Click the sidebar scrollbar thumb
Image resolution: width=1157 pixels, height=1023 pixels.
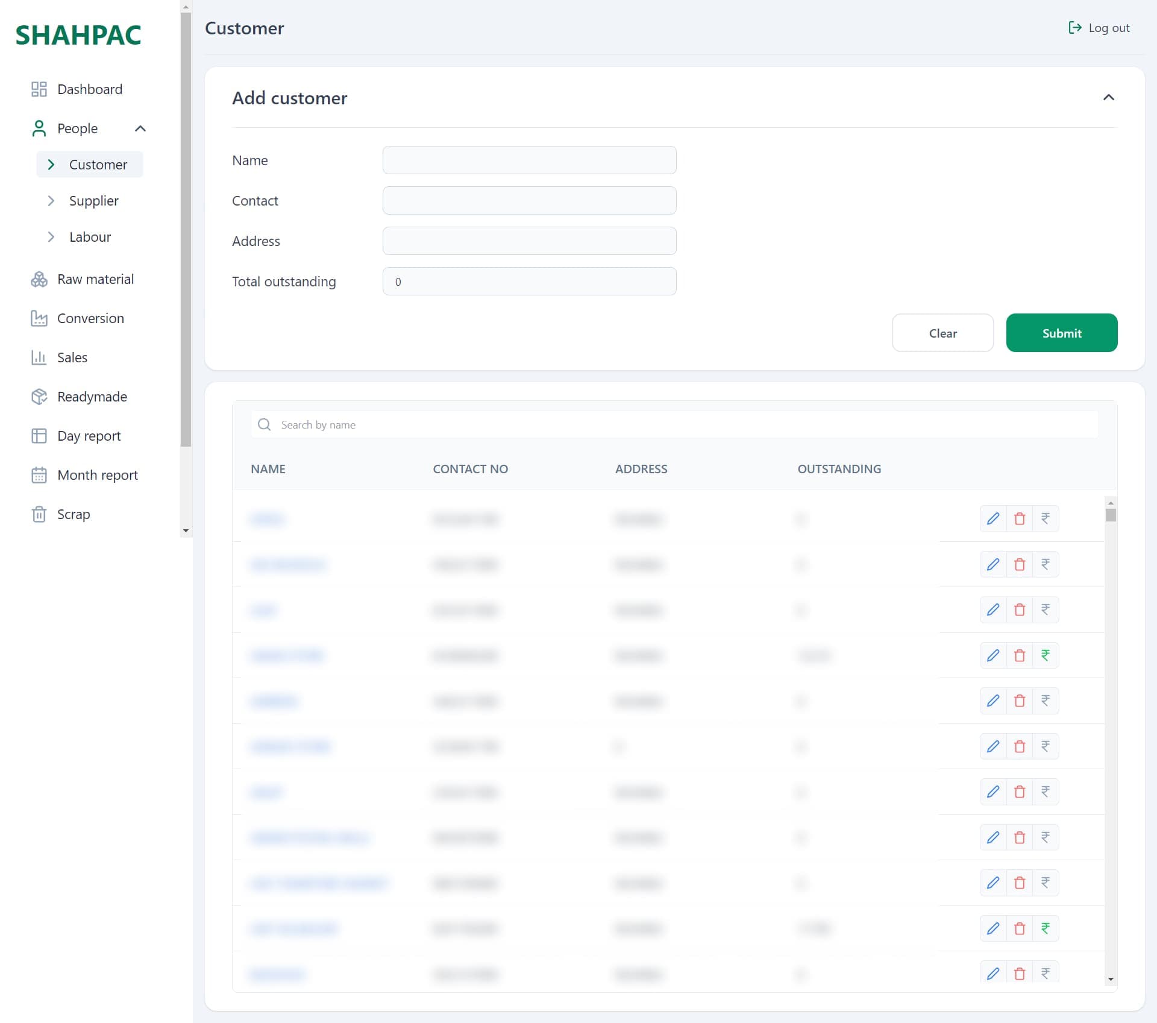(x=186, y=229)
